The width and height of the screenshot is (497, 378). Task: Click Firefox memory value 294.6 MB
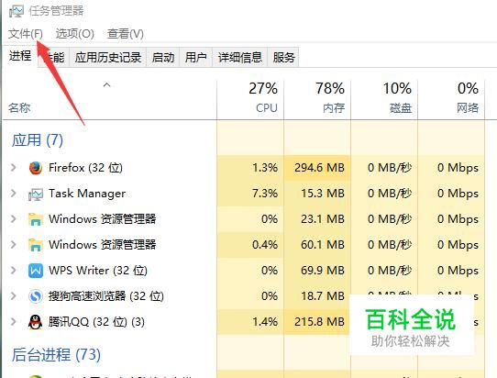319,167
